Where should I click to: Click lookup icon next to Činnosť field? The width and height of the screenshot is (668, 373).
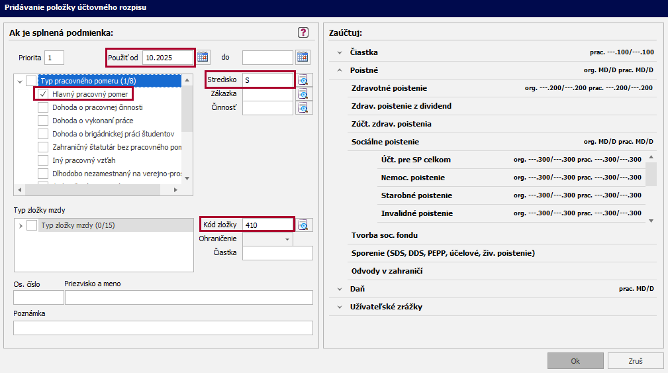pyautogui.click(x=303, y=108)
